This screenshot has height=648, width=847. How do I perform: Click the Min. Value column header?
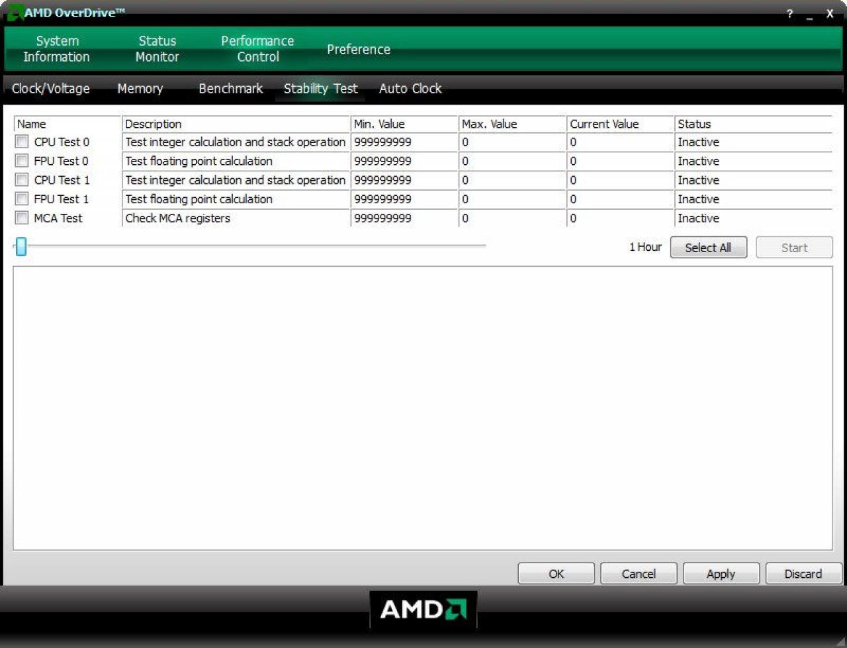[404, 124]
